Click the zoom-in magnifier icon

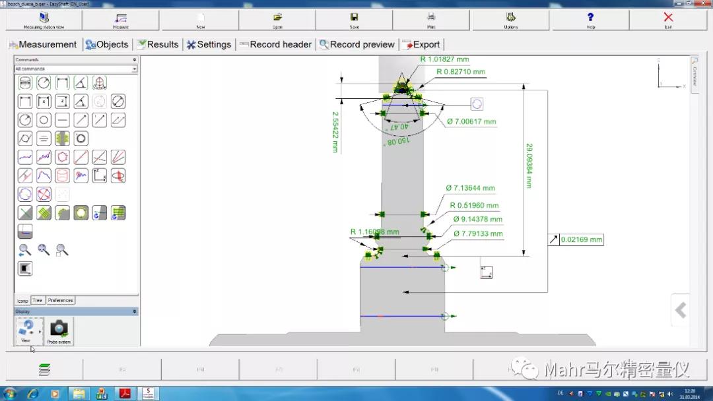click(x=44, y=250)
